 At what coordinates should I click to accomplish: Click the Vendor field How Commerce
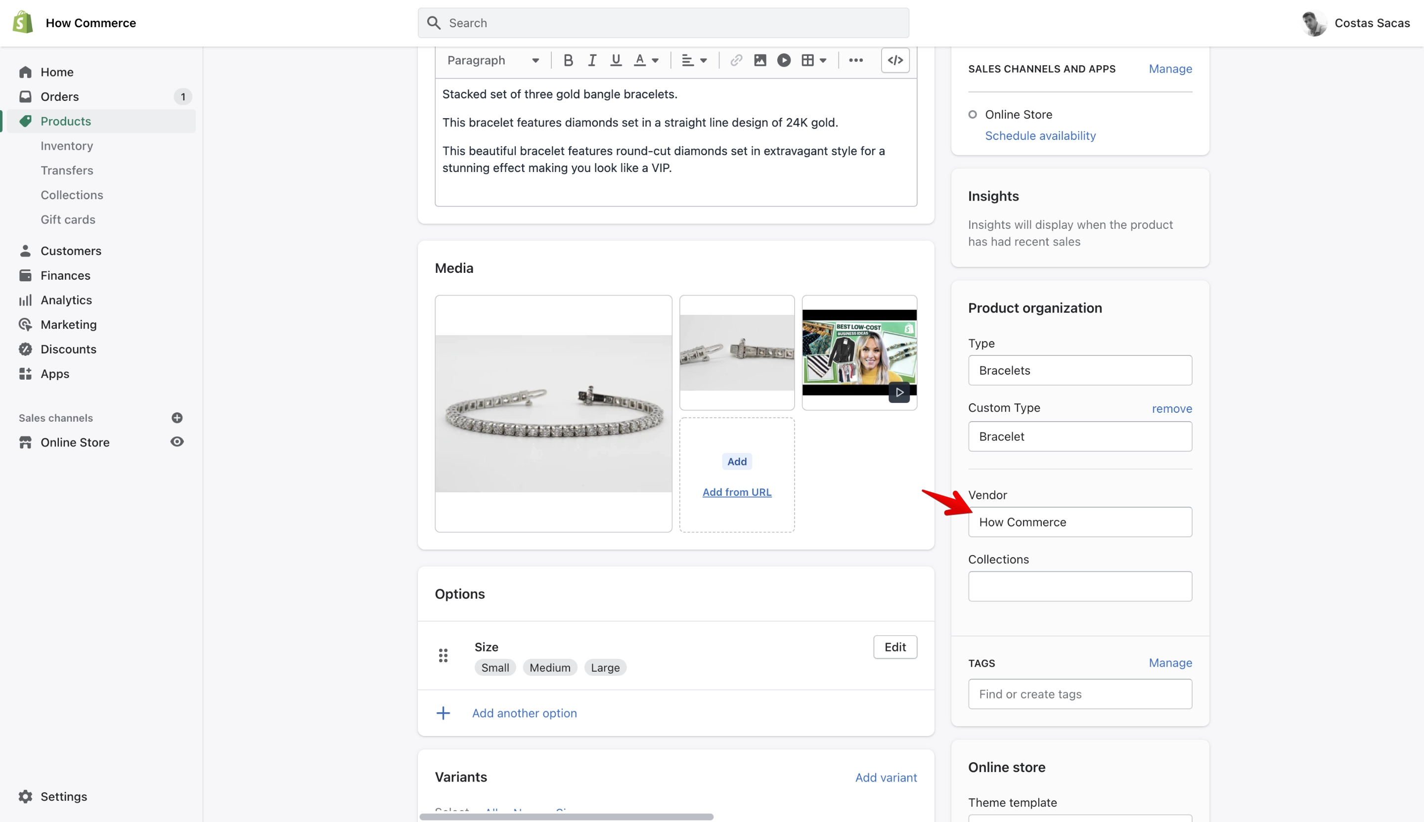click(1079, 522)
